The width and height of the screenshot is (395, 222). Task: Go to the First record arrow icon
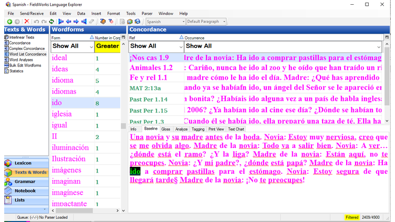pyautogui.click(x=61, y=22)
